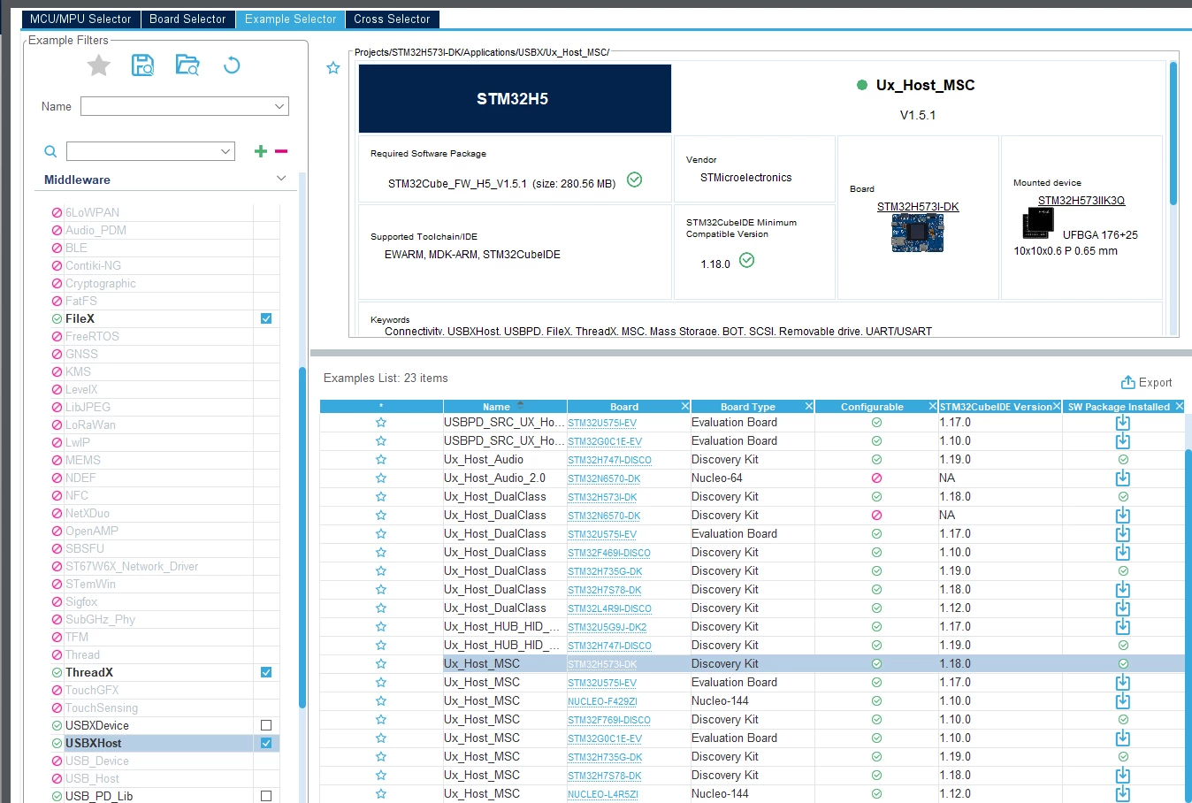This screenshot has width=1192, height=803.
Task: Click the pink minus remove-filter icon
Action: pos(281,151)
